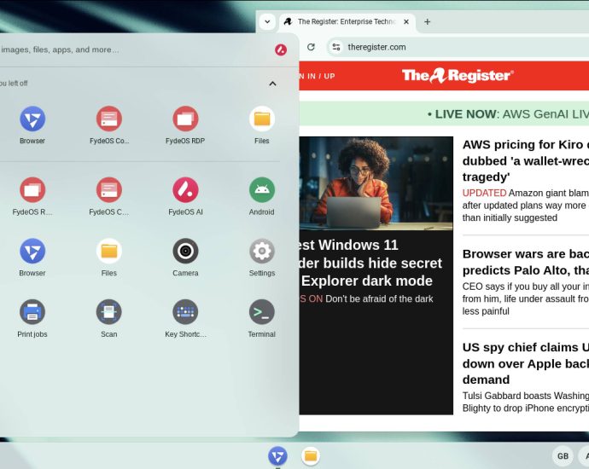Open the tab search dropdown in the browser
The image size is (589, 469).
[267, 22]
